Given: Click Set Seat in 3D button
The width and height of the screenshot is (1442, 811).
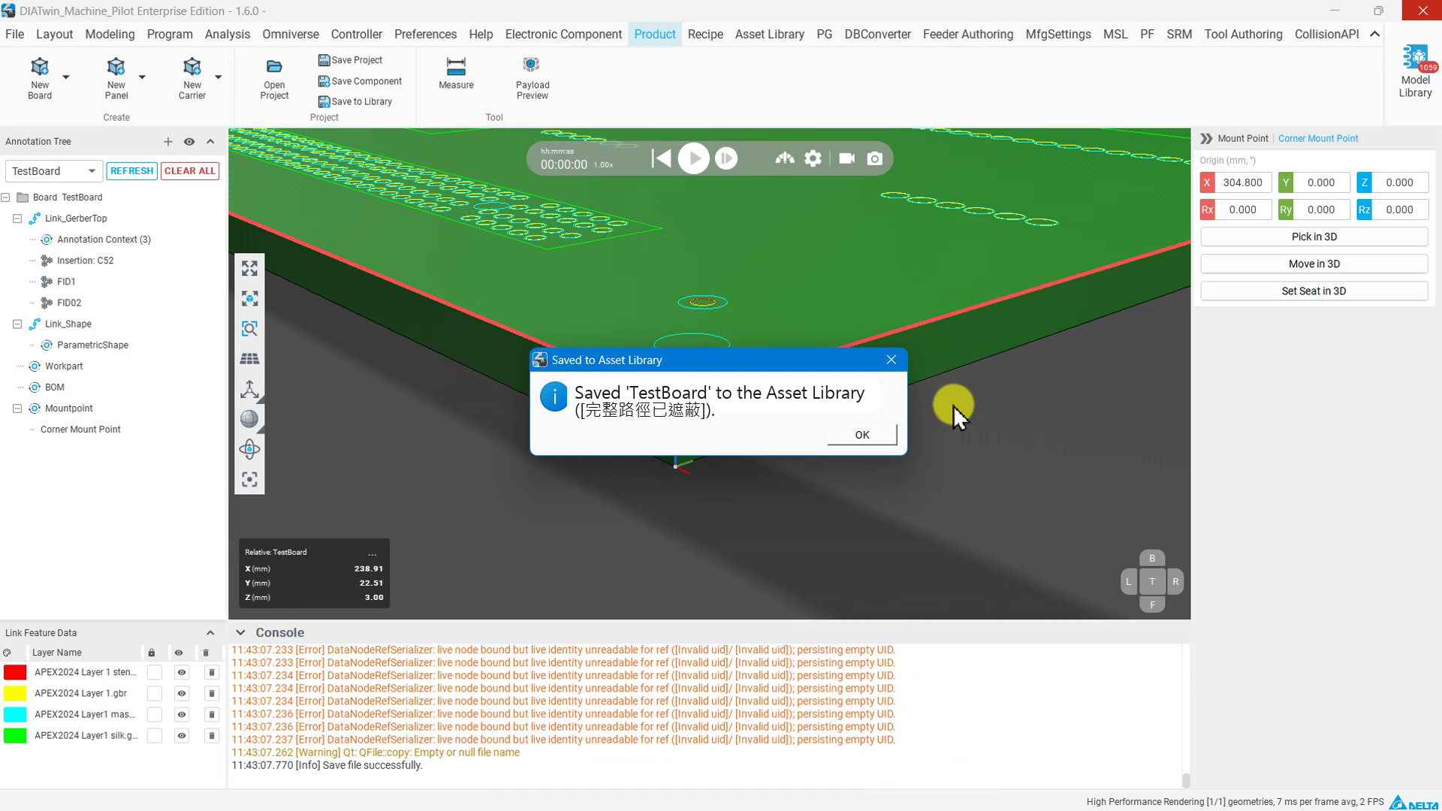Looking at the screenshot, I should (1314, 291).
